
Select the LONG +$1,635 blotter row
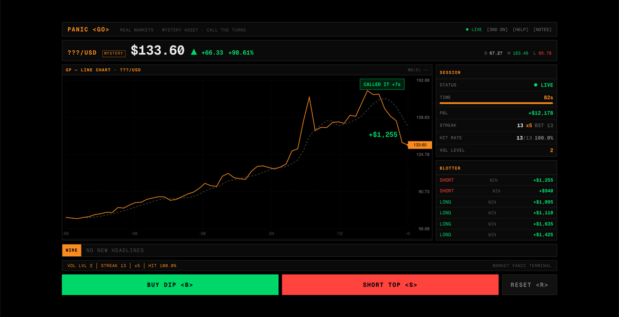click(496, 224)
